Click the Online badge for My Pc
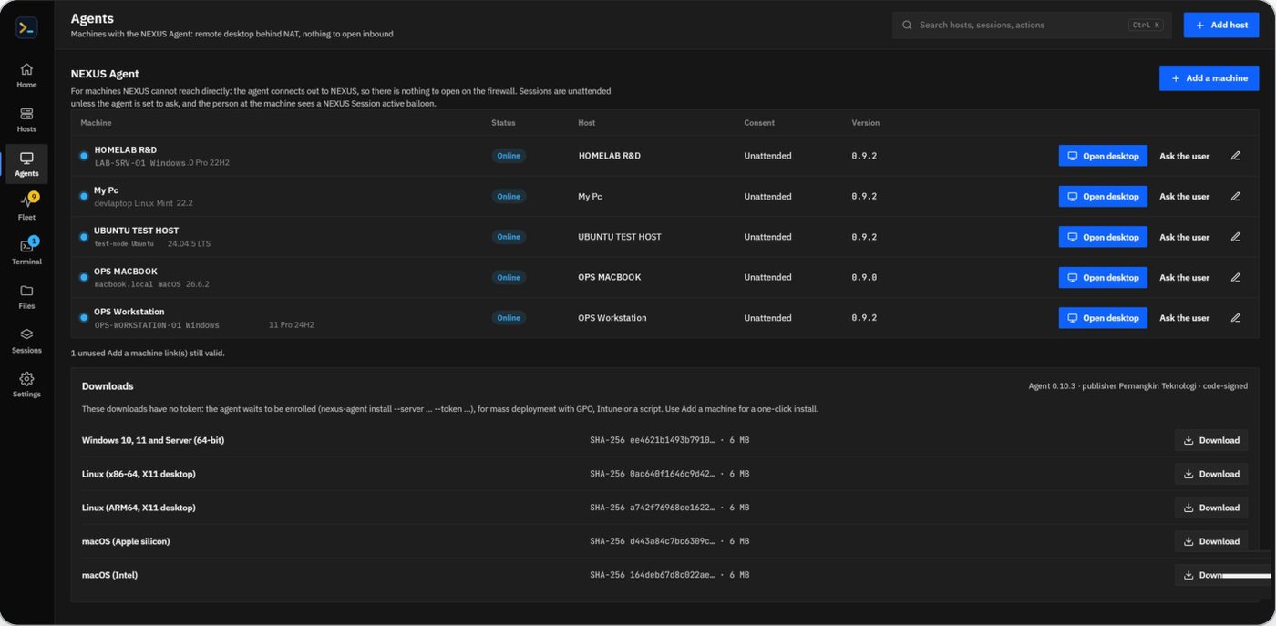1276x626 pixels. [509, 196]
